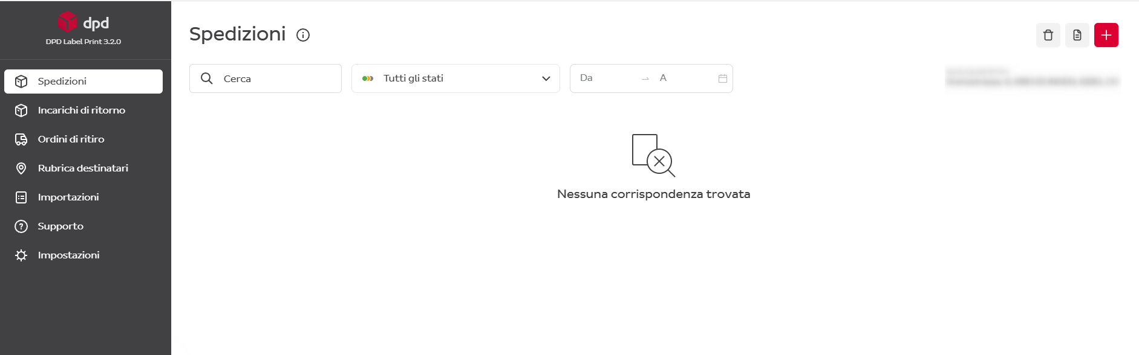Open Ordini di ritiro page
Viewport: 1139px width, 355px height.
[x=83, y=139]
